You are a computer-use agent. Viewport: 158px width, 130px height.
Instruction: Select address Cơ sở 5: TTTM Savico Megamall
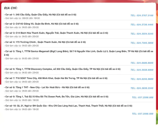coord(79,53)
